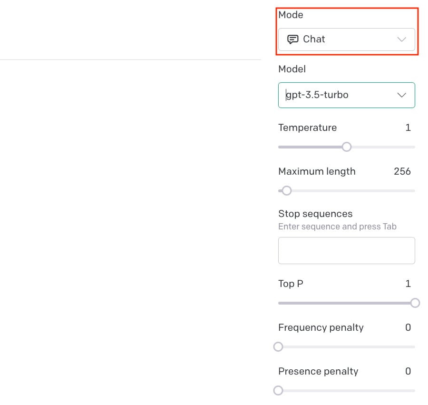Select the Maximum length value 256
This screenshot has height=405, width=428.
coord(402,171)
